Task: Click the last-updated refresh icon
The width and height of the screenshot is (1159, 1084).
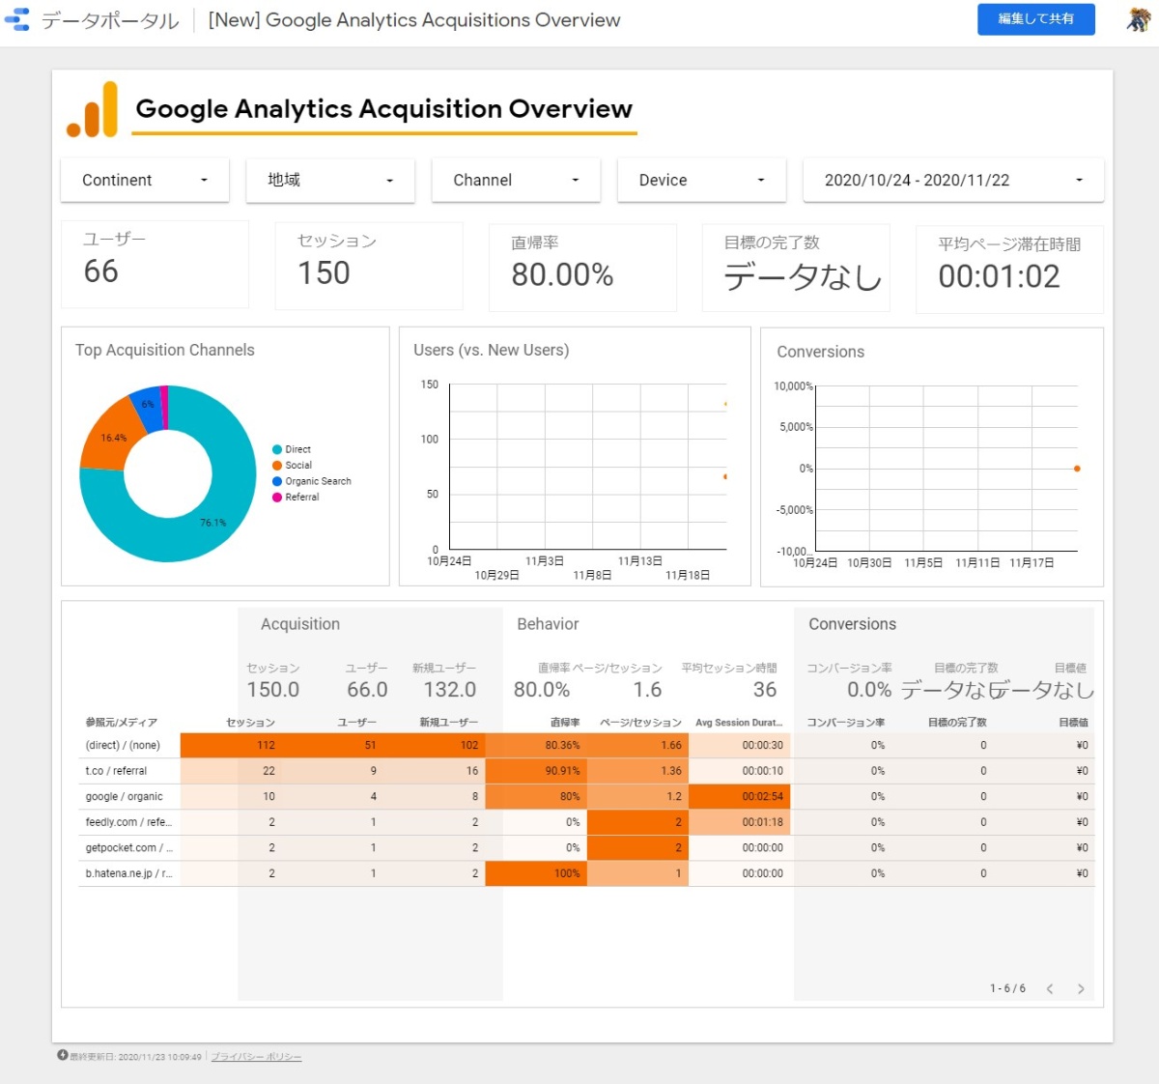Action: tap(63, 1056)
